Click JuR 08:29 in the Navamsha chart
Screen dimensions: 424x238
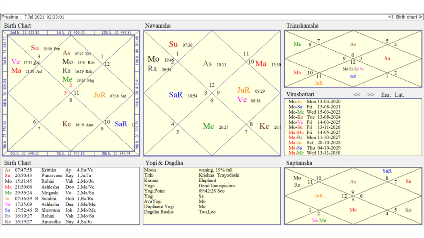[251, 90]
